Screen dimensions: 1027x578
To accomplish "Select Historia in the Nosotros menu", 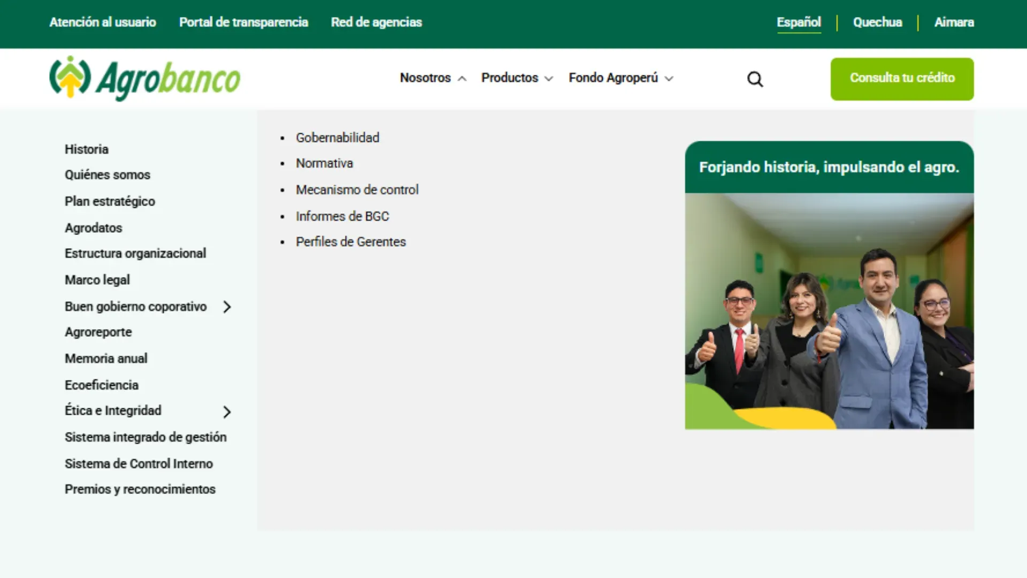I will click(x=87, y=149).
